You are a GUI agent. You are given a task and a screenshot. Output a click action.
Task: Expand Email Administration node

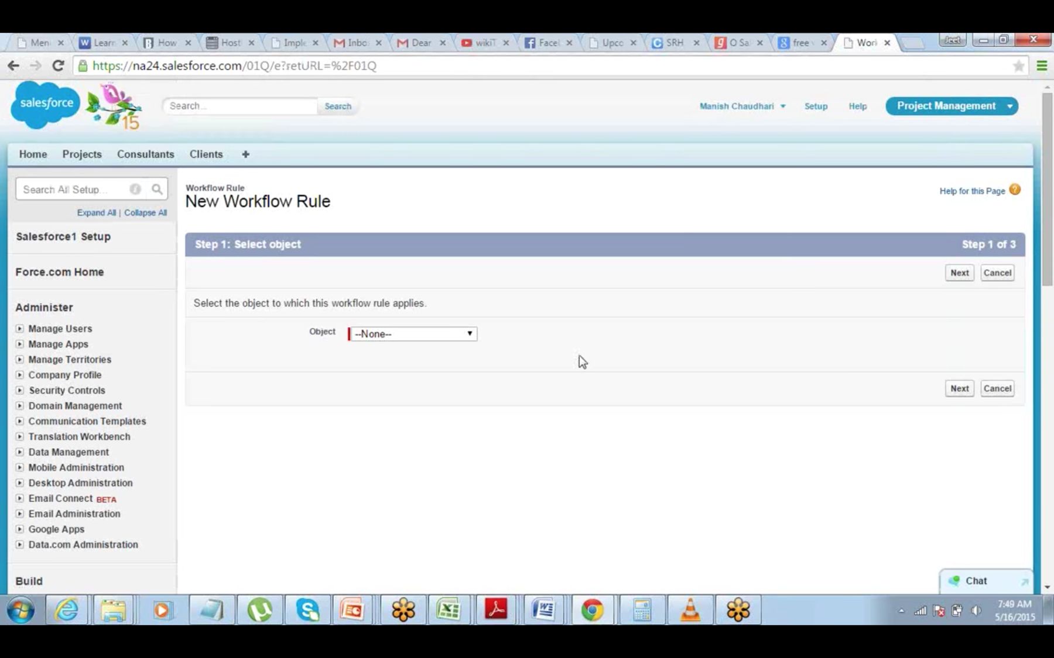pyautogui.click(x=19, y=514)
